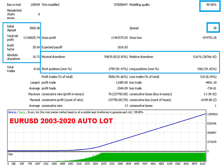Image resolution: width=223 pixels, height=167 pixels.
Task: Click Relative drawdown value 5.61% (36766.42)
Action: click(205, 57)
